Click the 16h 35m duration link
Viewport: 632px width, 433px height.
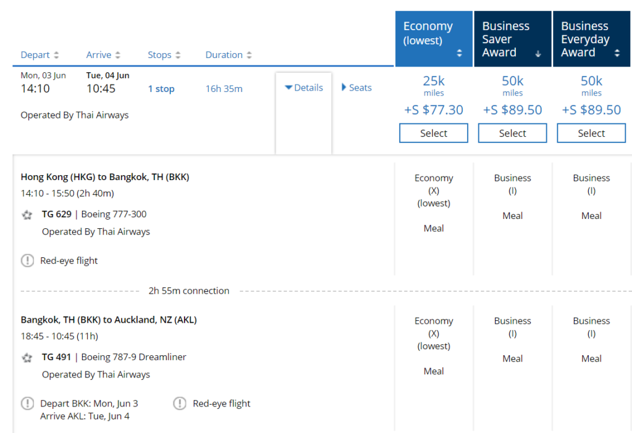(224, 89)
